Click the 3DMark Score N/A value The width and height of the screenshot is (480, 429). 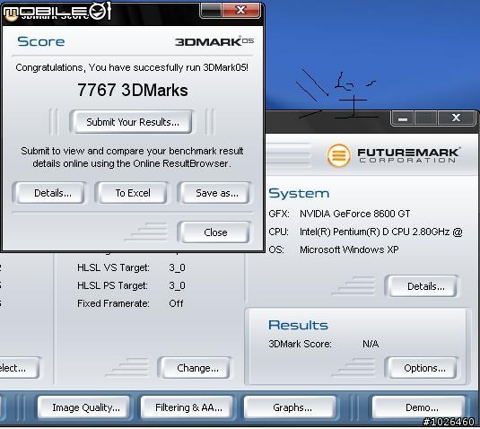(371, 344)
